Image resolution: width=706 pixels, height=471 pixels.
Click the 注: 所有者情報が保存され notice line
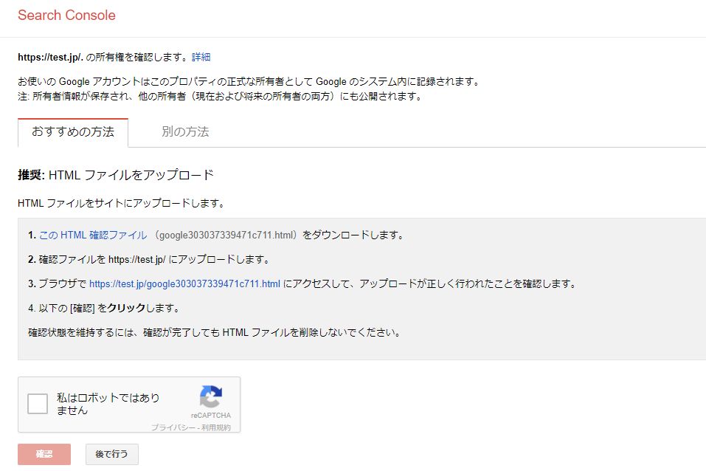coord(220,97)
